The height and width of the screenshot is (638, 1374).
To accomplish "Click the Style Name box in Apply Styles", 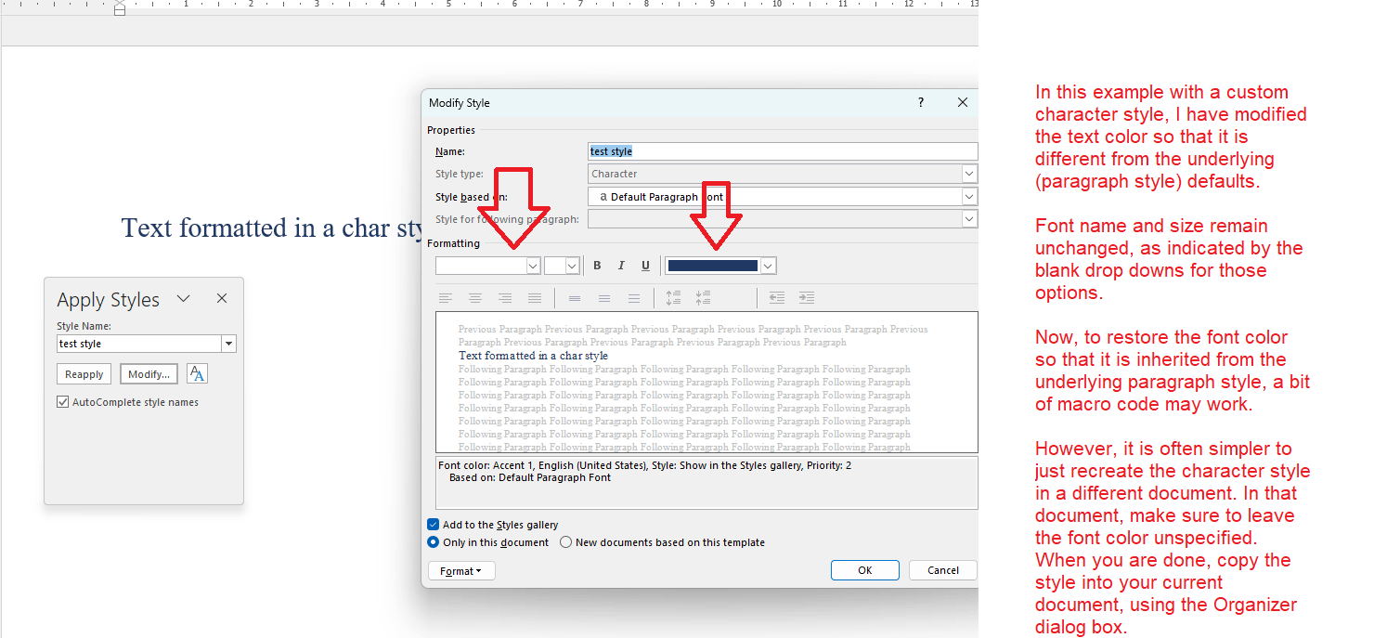I will pos(139,344).
